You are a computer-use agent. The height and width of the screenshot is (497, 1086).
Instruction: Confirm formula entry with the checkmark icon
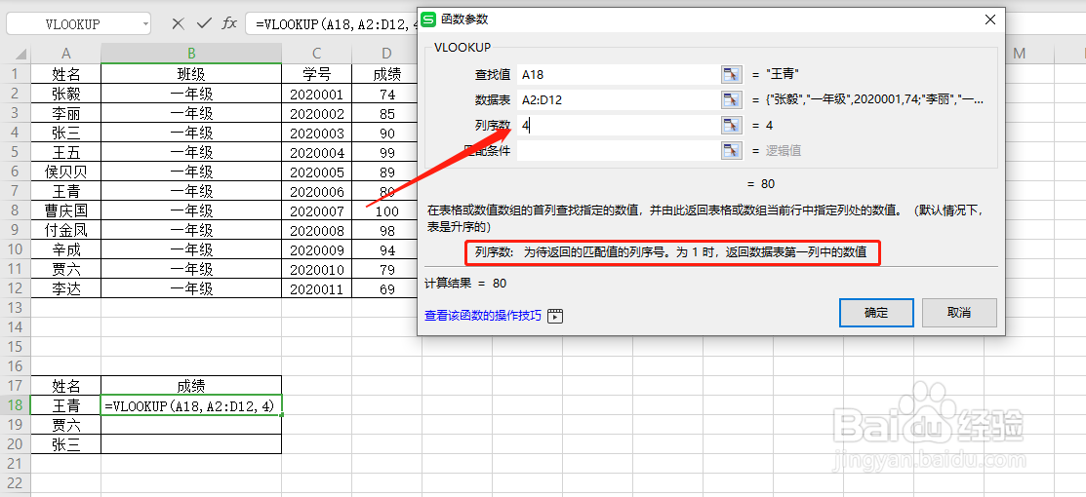click(204, 23)
